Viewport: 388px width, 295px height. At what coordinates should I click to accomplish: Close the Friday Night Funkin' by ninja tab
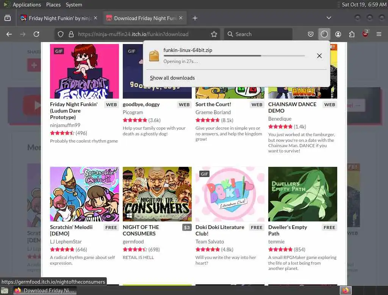[95, 18]
